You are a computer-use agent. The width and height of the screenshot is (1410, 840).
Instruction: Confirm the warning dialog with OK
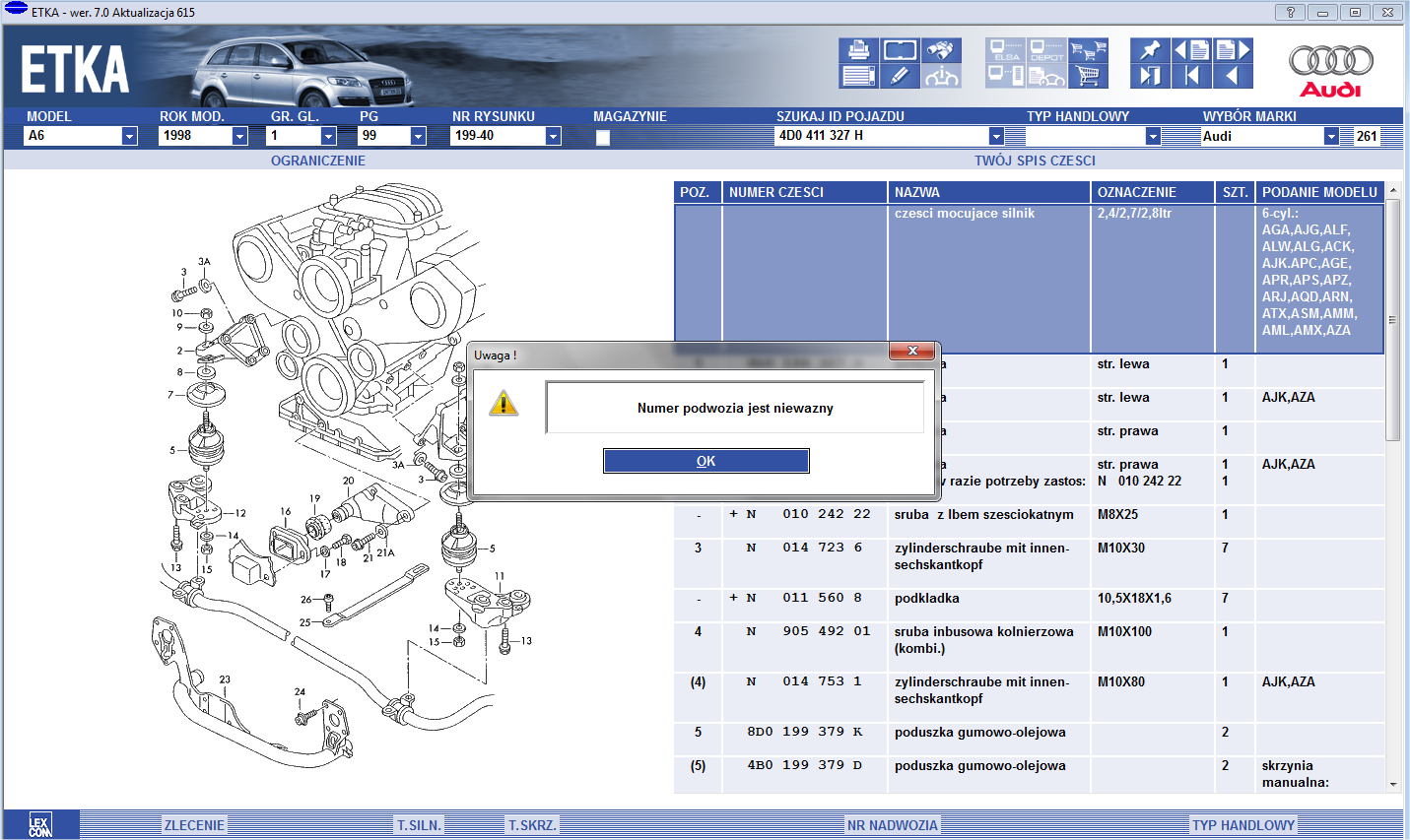[x=706, y=461]
